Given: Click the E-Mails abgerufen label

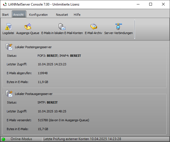Looking at the screenshot, I should pyautogui.click(x=19, y=73).
